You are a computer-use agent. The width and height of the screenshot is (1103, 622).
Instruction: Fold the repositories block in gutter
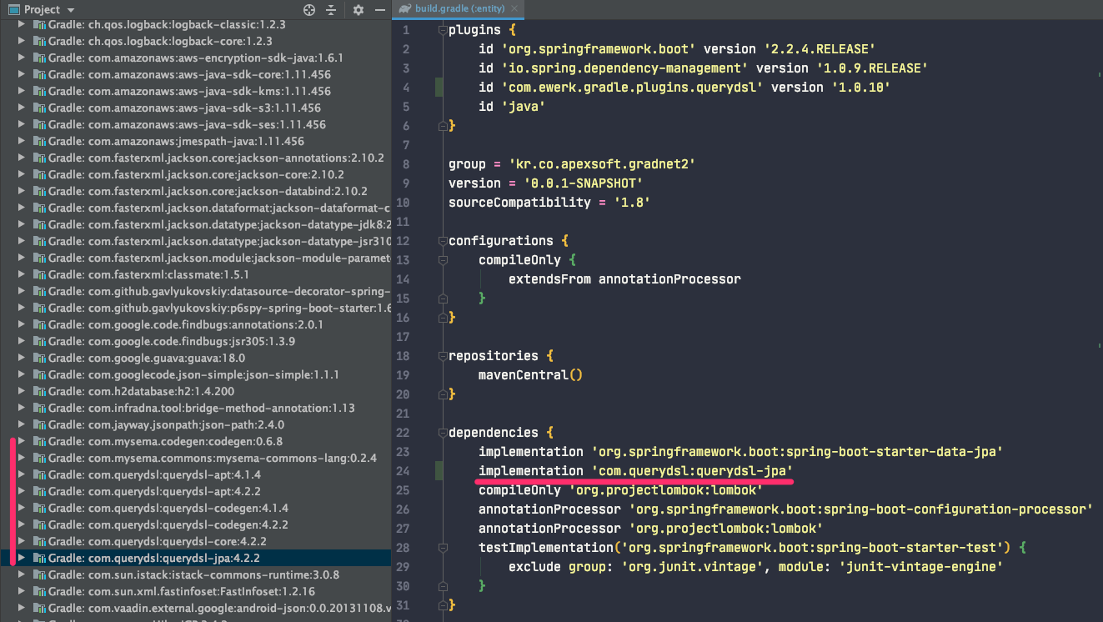pyautogui.click(x=441, y=356)
